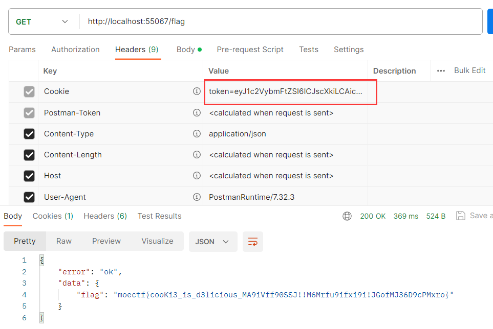Open the three-dots column options menu
The image size is (493, 329).
coord(441,71)
